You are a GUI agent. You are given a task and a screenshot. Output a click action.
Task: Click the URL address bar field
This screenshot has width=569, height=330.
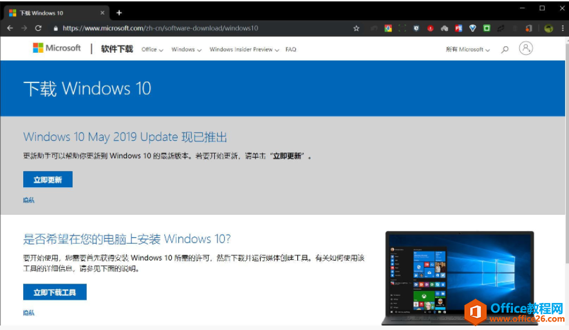(193, 28)
